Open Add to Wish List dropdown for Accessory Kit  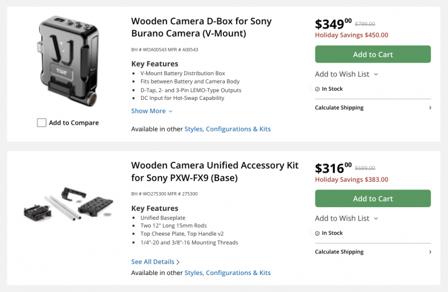point(346,218)
